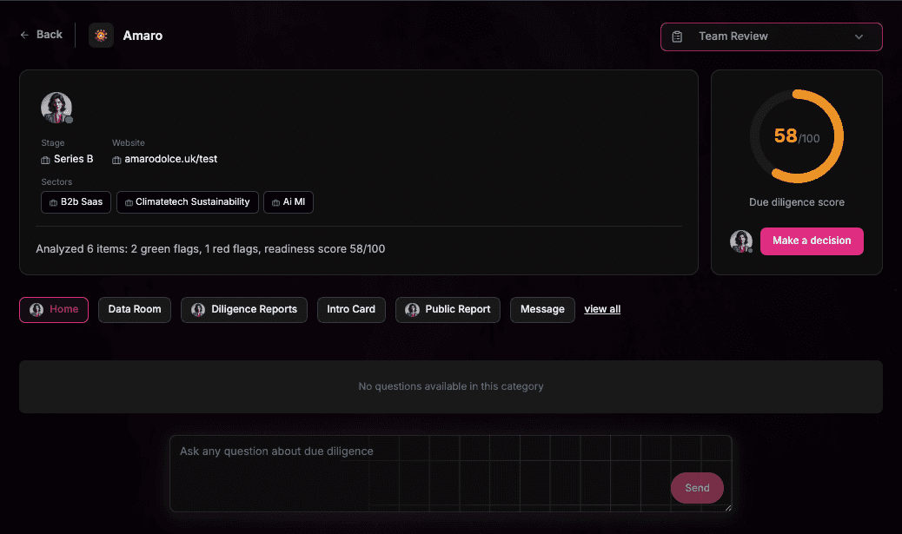Click the Send button
The image size is (902, 534).
[x=697, y=488]
